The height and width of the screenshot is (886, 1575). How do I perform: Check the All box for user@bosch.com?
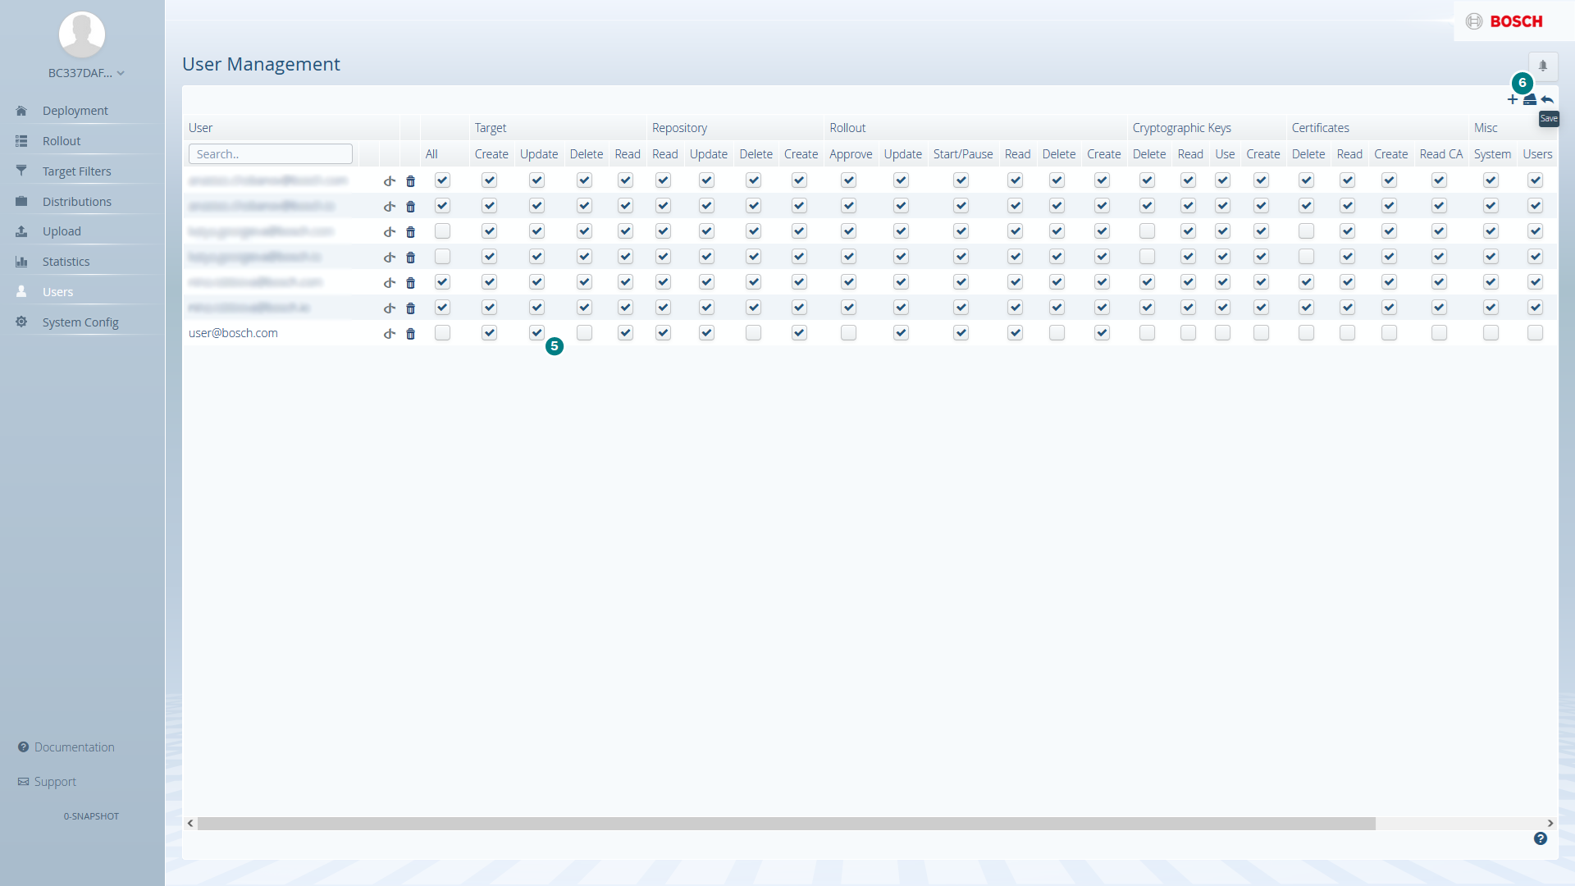tap(442, 333)
